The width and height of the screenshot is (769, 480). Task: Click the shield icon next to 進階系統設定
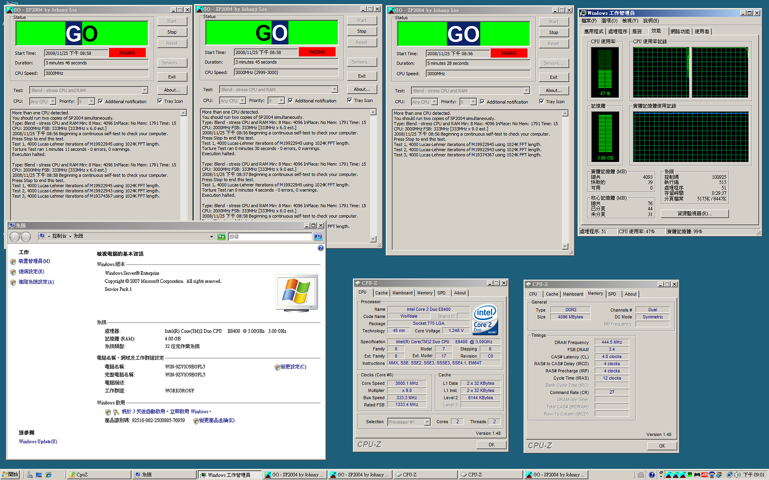[x=13, y=282]
